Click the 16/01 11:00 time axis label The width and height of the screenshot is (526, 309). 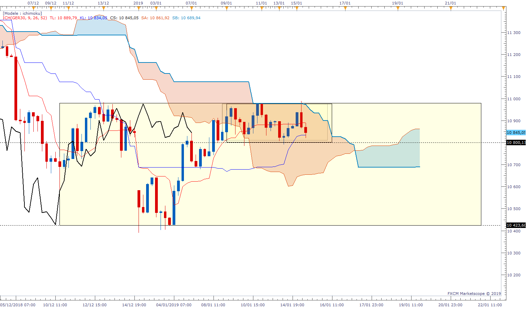click(x=332, y=305)
